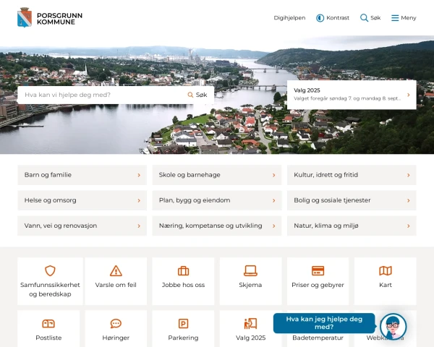Image resolution: width=434 pixels, height=347 pixels.
Task: Click the briefcase icon Jobbe hos oss
Action: [x=183, y=271]
